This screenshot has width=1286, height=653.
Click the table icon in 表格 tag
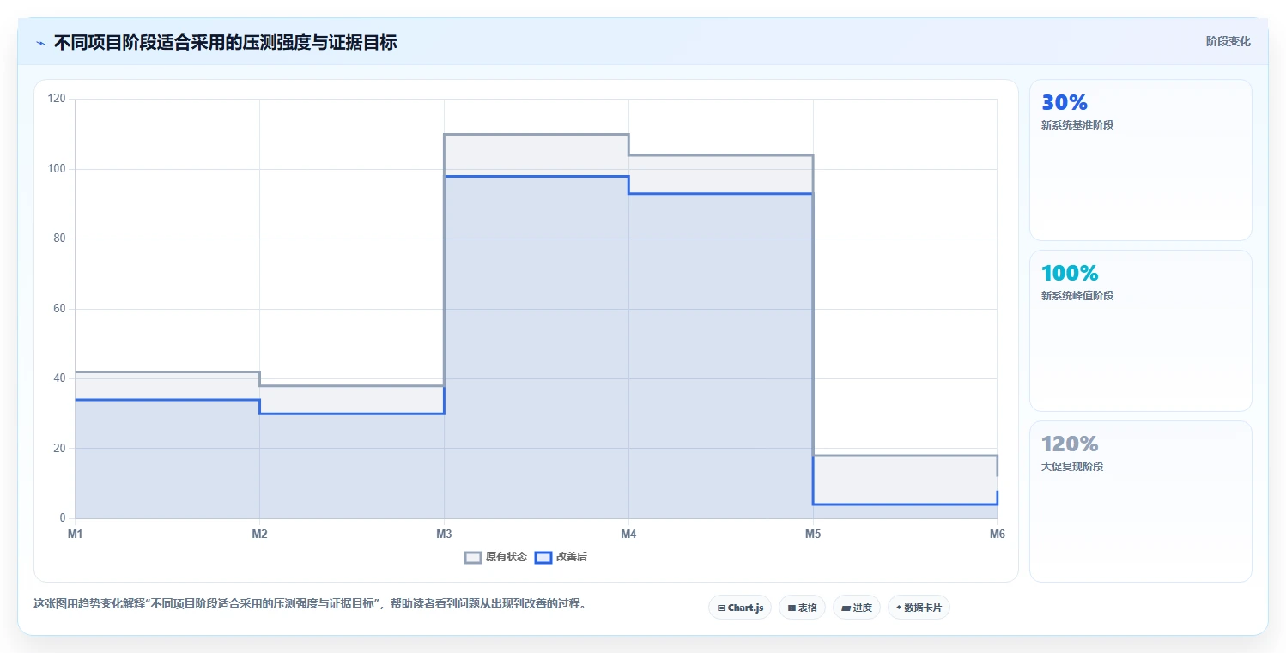[x=792, y=608]
